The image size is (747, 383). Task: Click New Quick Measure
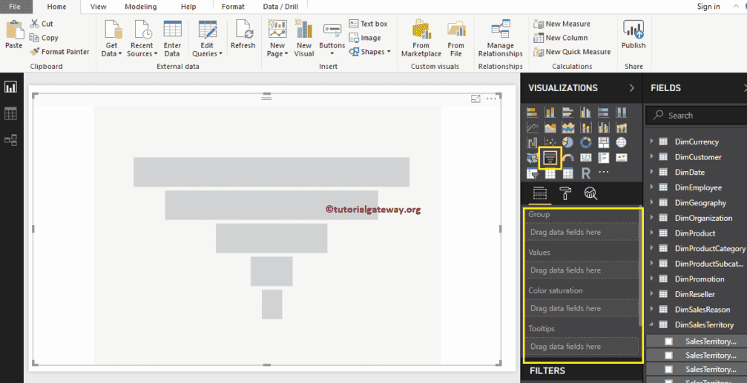(572, 52)
